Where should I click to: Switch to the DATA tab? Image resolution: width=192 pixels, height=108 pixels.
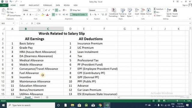(58, 5)
